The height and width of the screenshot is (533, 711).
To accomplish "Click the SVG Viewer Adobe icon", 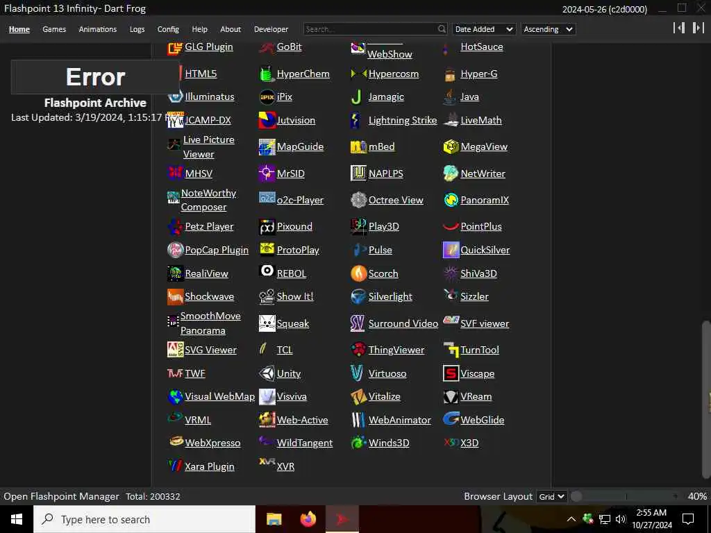I will (x=175, y=350).
